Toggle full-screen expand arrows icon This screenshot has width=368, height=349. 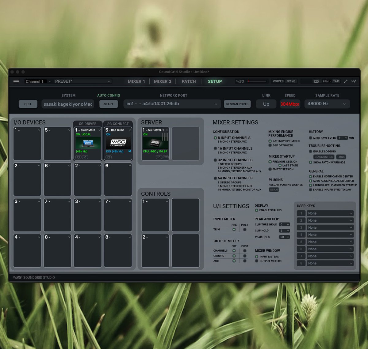pos(346,81)
